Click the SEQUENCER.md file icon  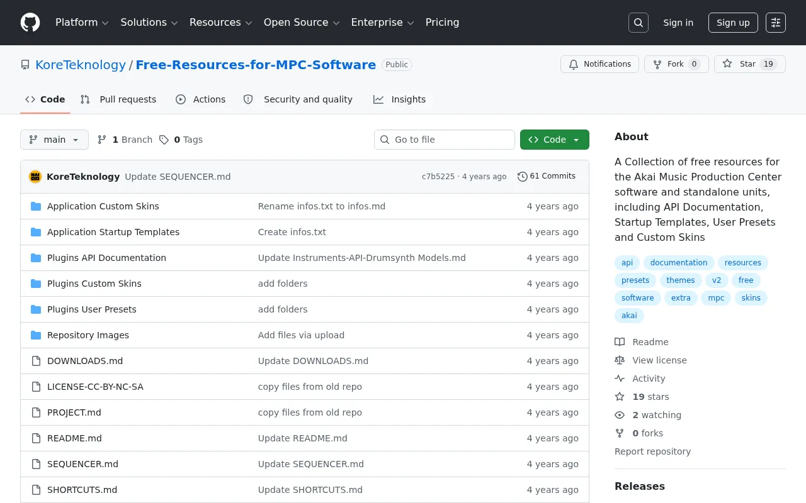(36, 464)
